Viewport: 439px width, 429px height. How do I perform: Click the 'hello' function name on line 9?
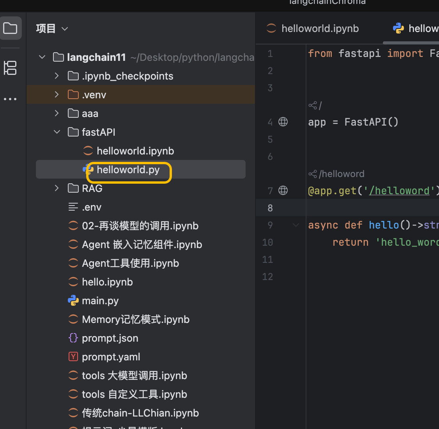click(384, 225)
